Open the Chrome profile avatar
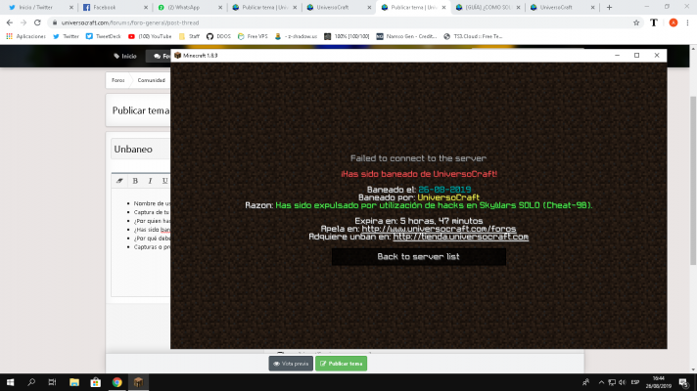The height and width of the screenshot is (391, 697). click(674, 22)
